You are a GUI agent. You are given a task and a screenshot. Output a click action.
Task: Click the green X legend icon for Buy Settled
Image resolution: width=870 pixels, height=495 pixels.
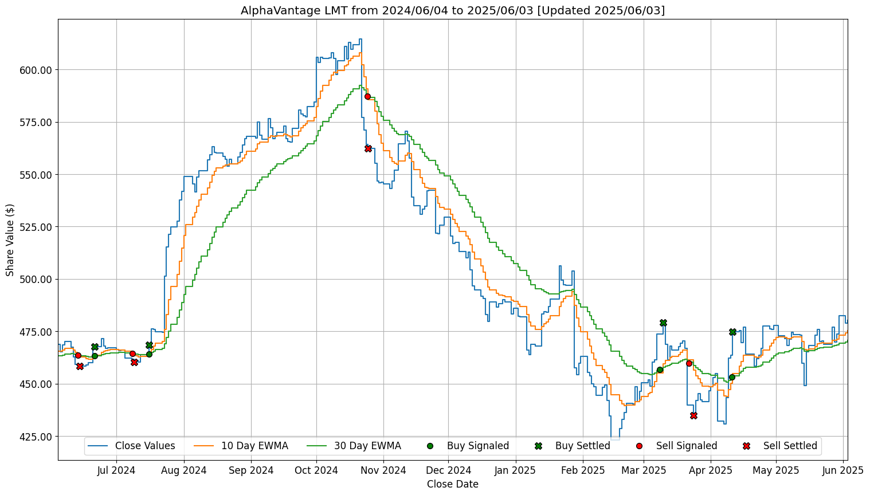[x=538, y=446]
